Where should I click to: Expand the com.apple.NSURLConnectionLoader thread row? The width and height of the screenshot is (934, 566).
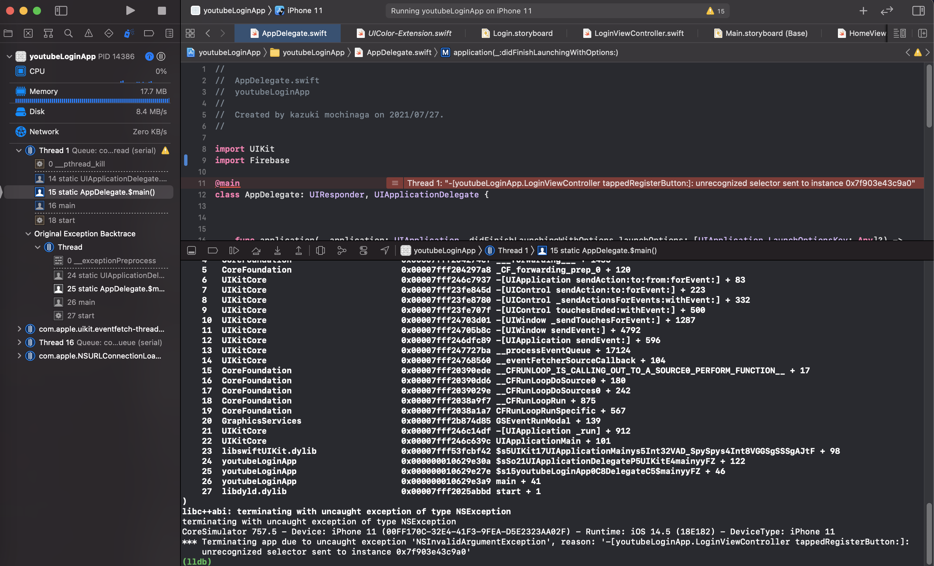pos(19,356)
